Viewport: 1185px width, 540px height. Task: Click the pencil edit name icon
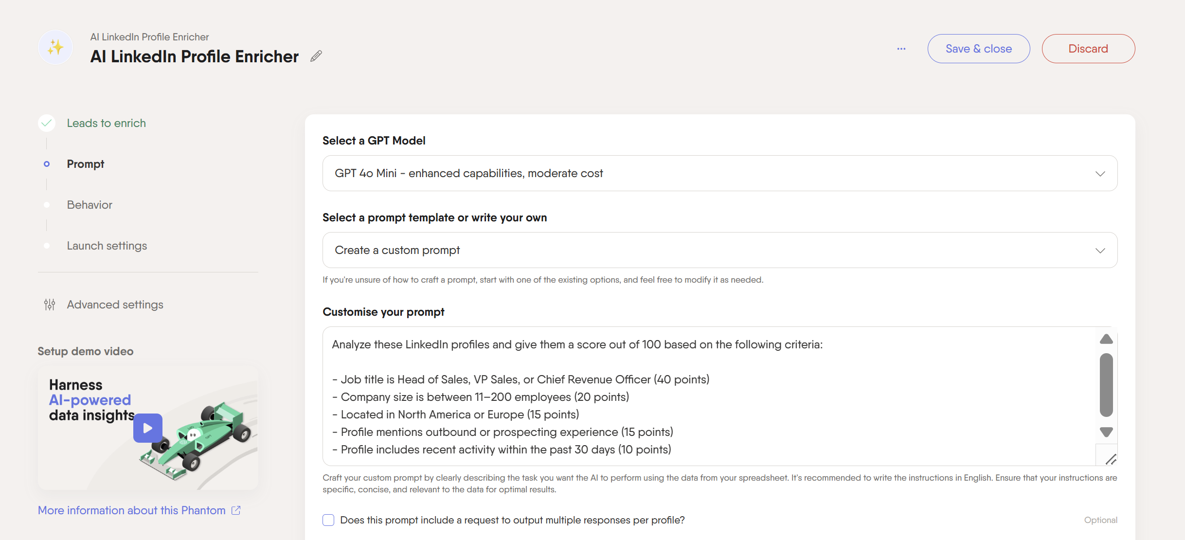316,56
